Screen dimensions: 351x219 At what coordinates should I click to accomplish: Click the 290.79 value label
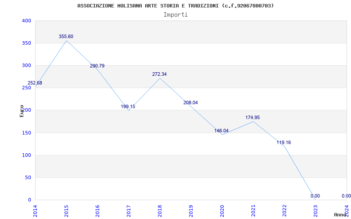coord(97,66)
